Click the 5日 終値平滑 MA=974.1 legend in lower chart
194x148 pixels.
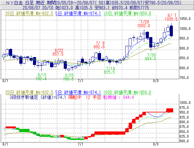[x=78, y=92]
